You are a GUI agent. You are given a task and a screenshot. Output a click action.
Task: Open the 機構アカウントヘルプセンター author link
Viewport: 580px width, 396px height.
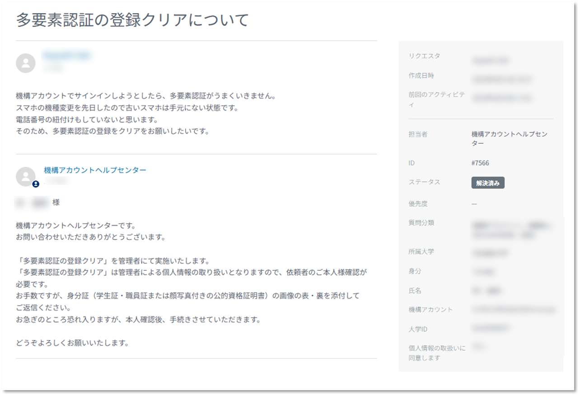tap(95, 170)
